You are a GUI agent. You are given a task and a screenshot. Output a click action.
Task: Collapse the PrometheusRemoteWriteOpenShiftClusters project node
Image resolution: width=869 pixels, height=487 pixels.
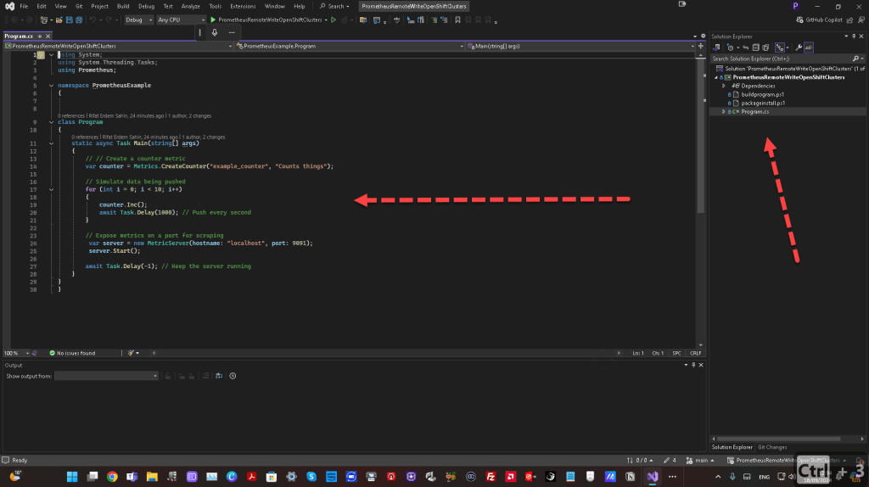(x=716, y=77)
